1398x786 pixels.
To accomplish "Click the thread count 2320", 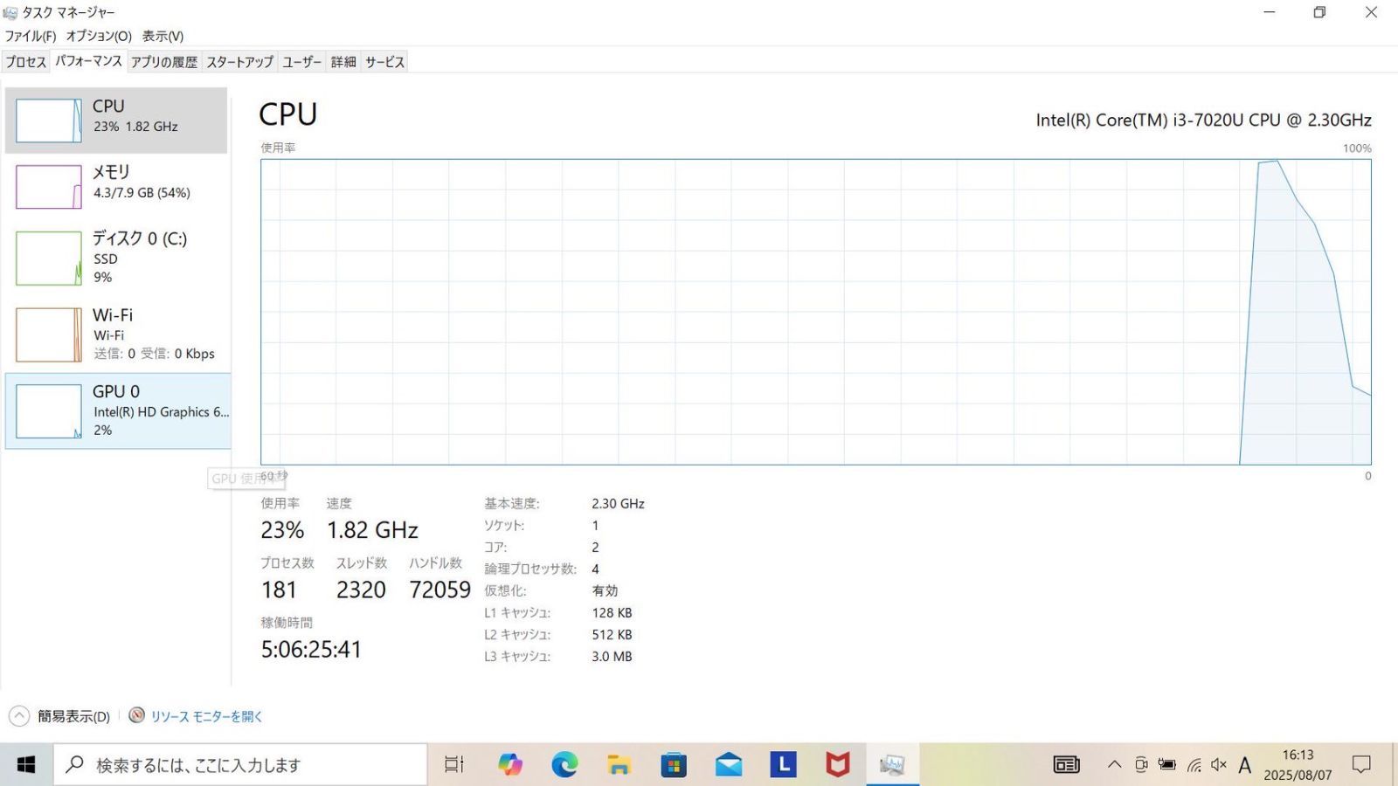I will 361,590.
